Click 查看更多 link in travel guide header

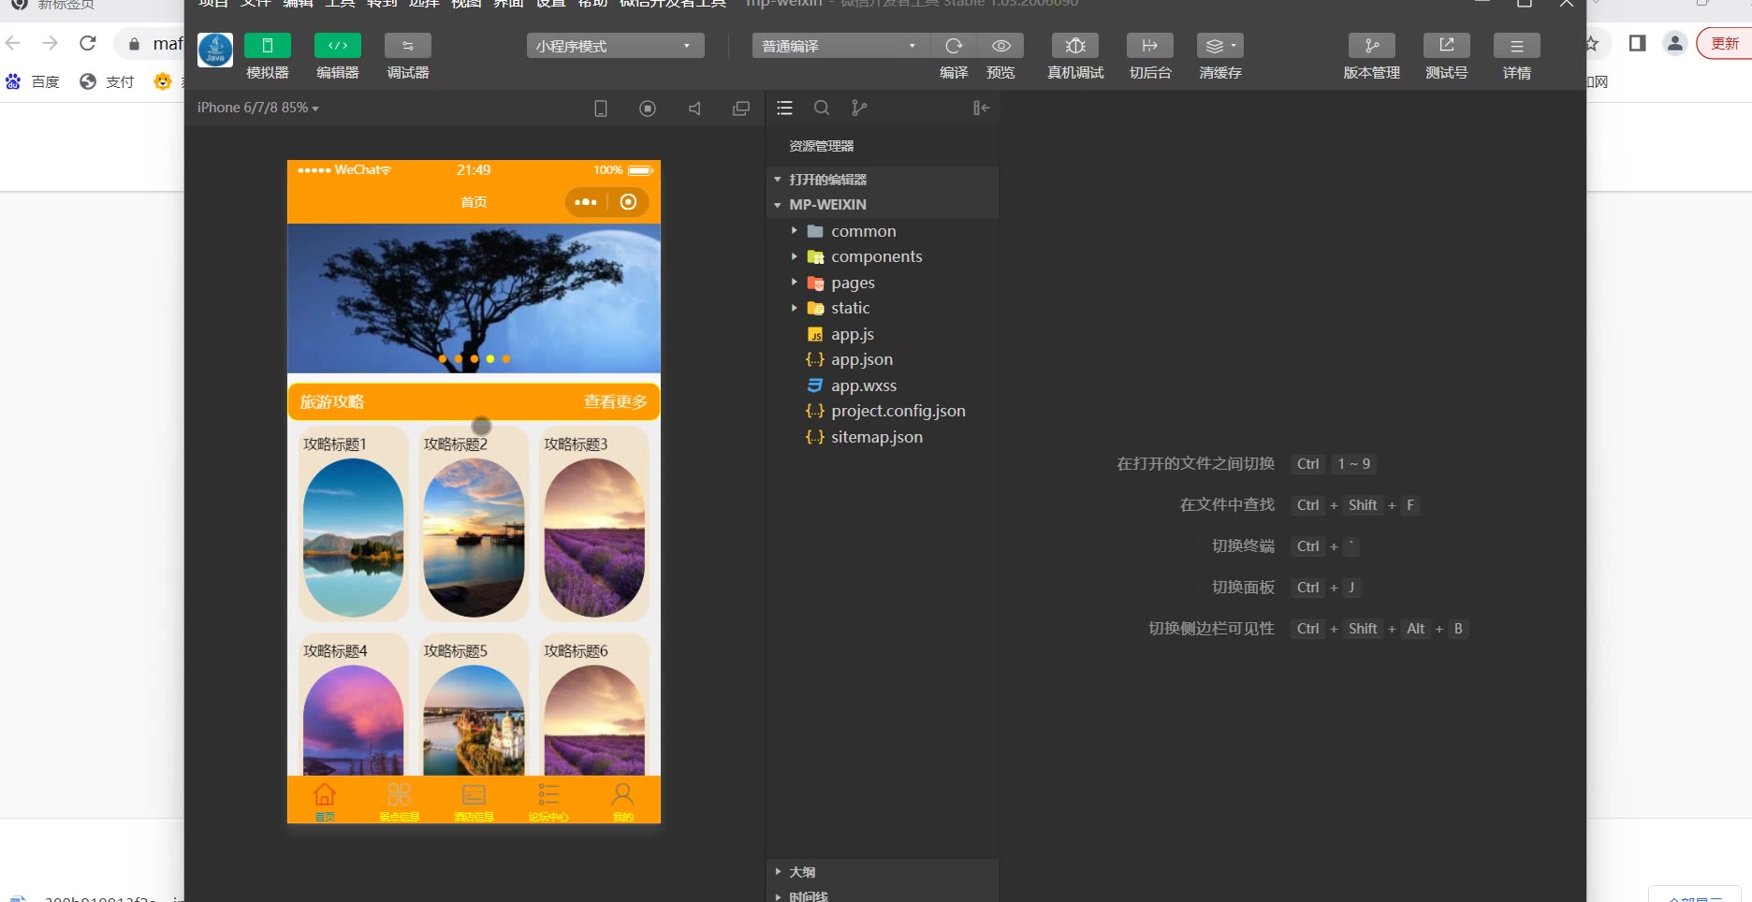pyautogui.click(x=615, y=402)
